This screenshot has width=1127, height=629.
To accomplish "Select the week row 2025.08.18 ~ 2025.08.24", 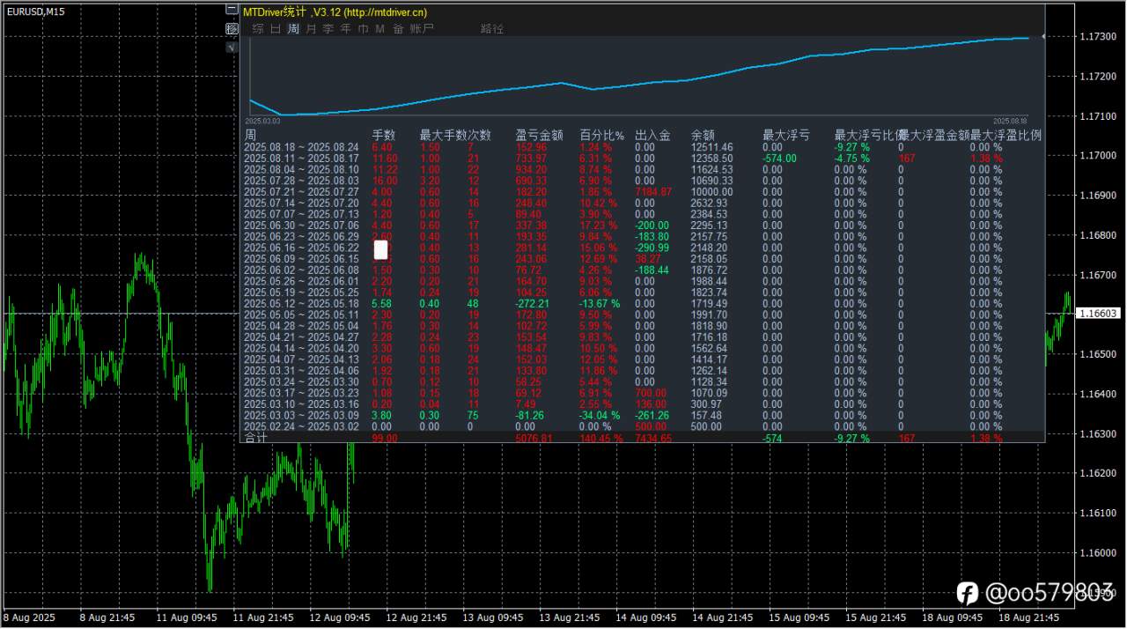I will point(642,147).
